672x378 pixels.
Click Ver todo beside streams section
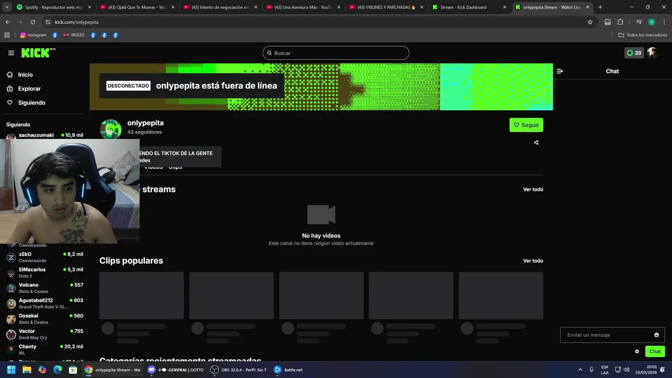[x=533, y=189]
